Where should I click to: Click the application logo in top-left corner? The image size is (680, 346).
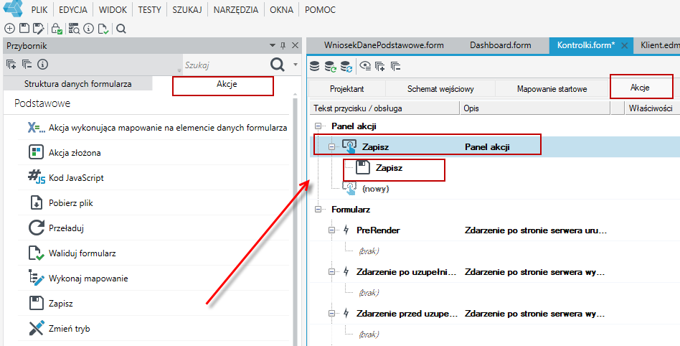[x=13, y=8]
